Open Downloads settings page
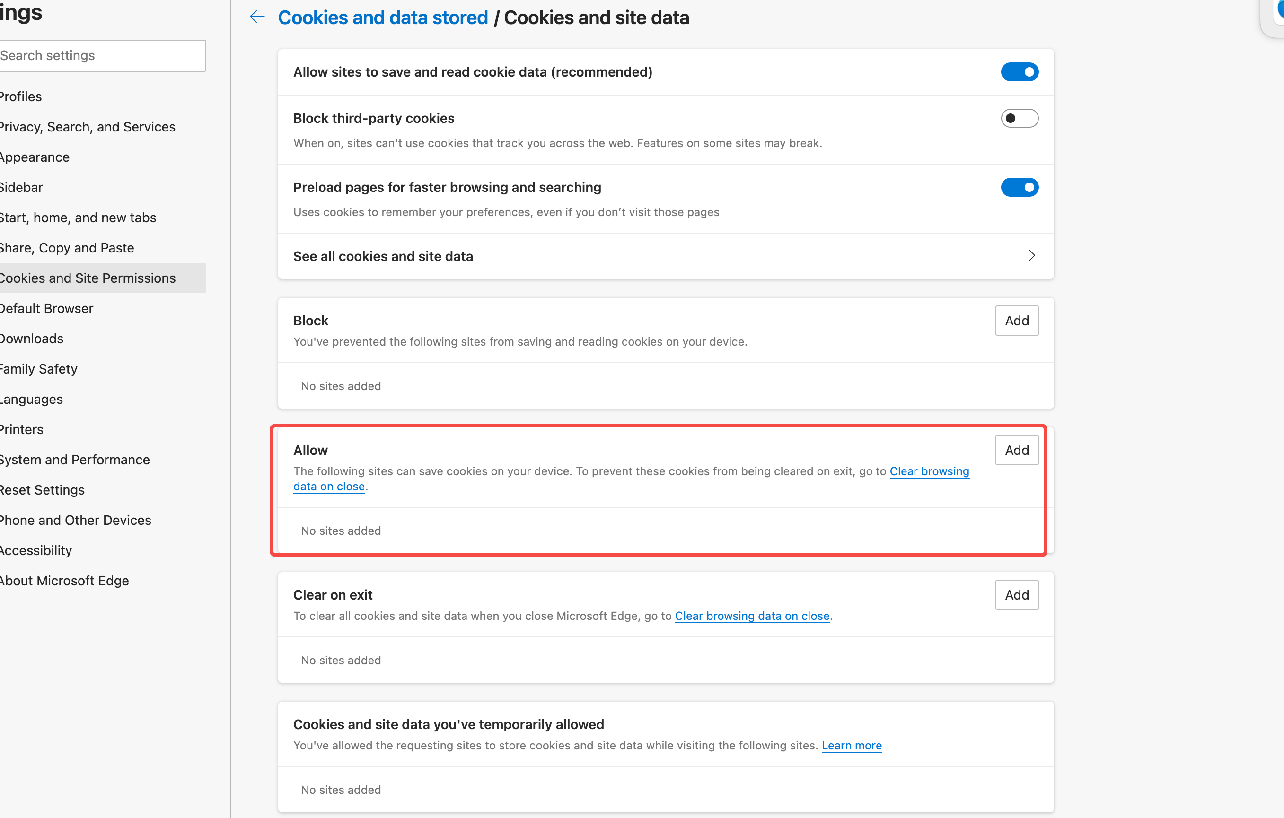 tap(32, 339)
